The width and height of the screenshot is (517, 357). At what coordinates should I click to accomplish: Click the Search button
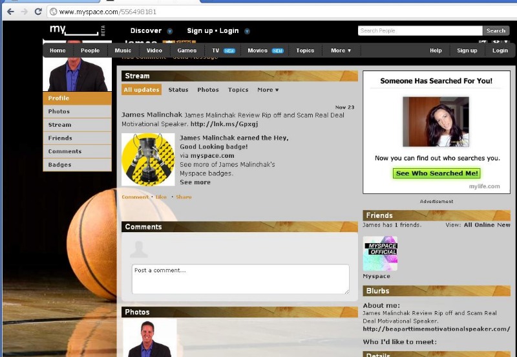pos(496,30)
